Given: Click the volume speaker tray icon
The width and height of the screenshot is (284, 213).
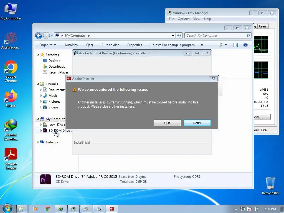Looking at the screenshot, I should pyautogui.click(x=256, y=209).
